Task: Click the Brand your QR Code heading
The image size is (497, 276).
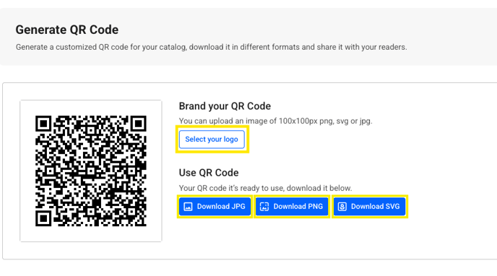Action: click(225, 106)
